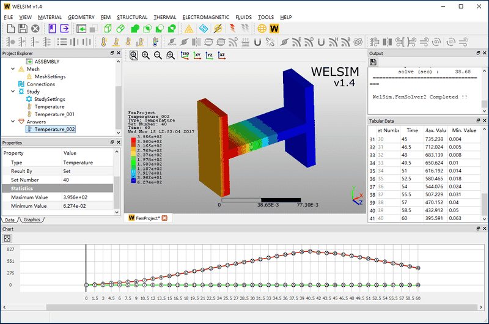Collapse the Answers tree node
This screenshot has width=489, height=324.
(x=12, y=121)
